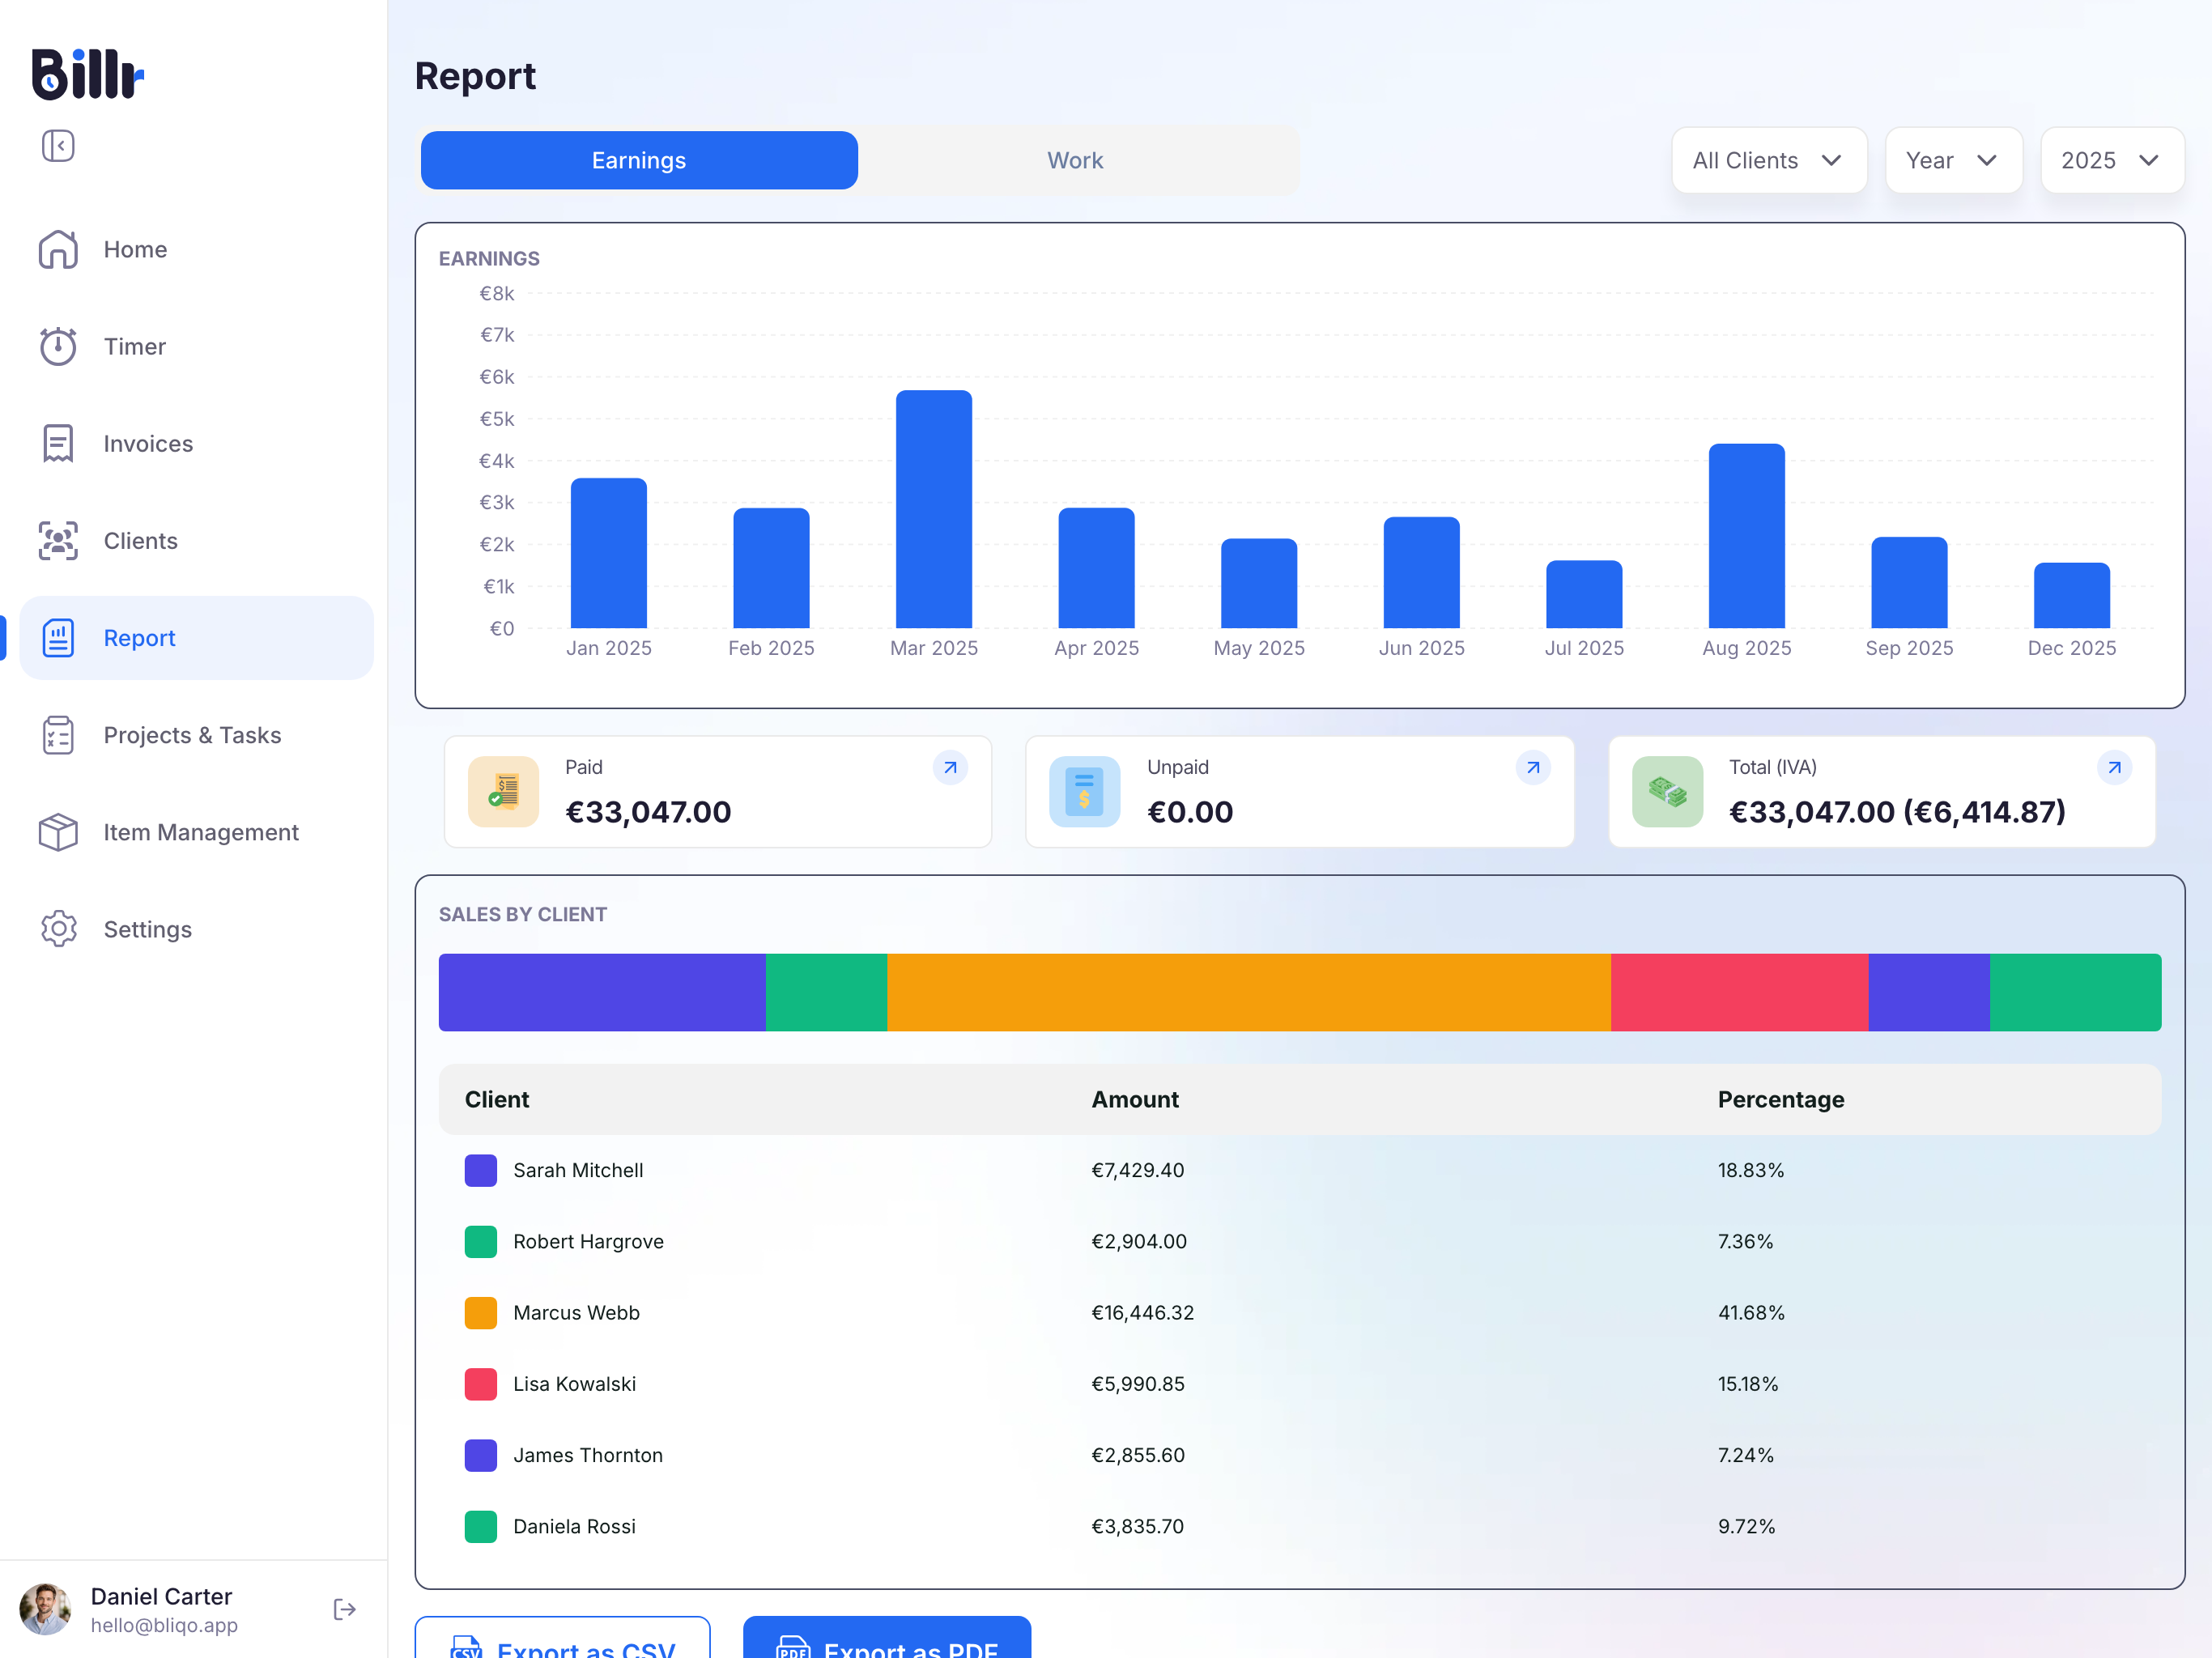The width and height of the screenshot is (2212, 1658).
Task: Click Lisa Kowalski red color swatch
Action: click(481, 1384)
